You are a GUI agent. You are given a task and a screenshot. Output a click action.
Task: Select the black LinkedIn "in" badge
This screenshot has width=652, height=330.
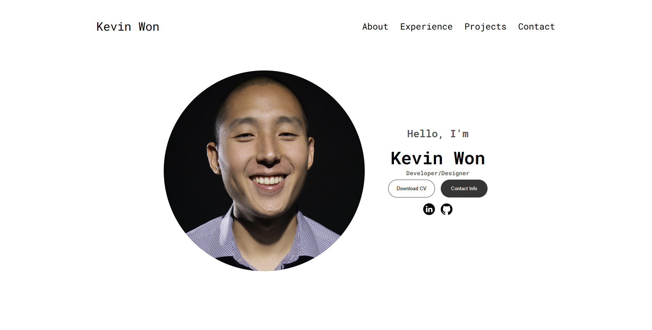(429, 209)
